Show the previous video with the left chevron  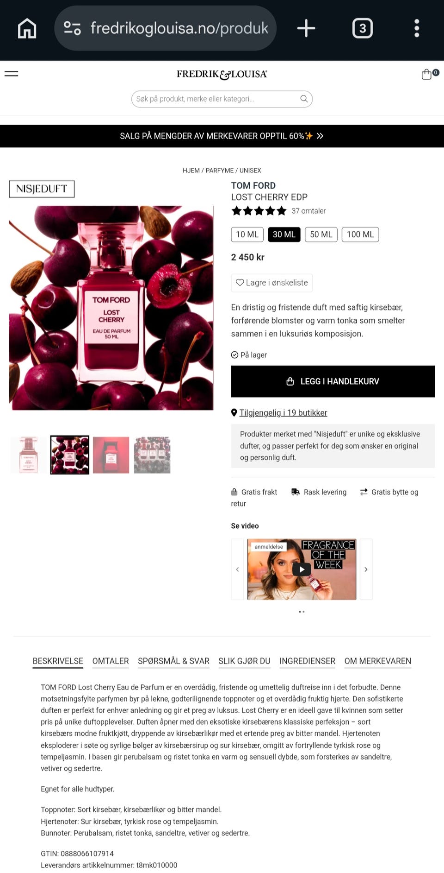pos(237,569)
